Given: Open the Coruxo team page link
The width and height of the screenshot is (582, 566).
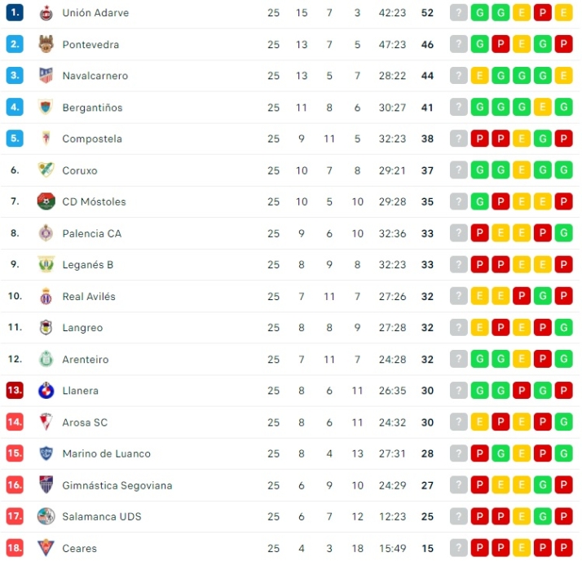Looking at the screenshot, I should pos(80,170).
